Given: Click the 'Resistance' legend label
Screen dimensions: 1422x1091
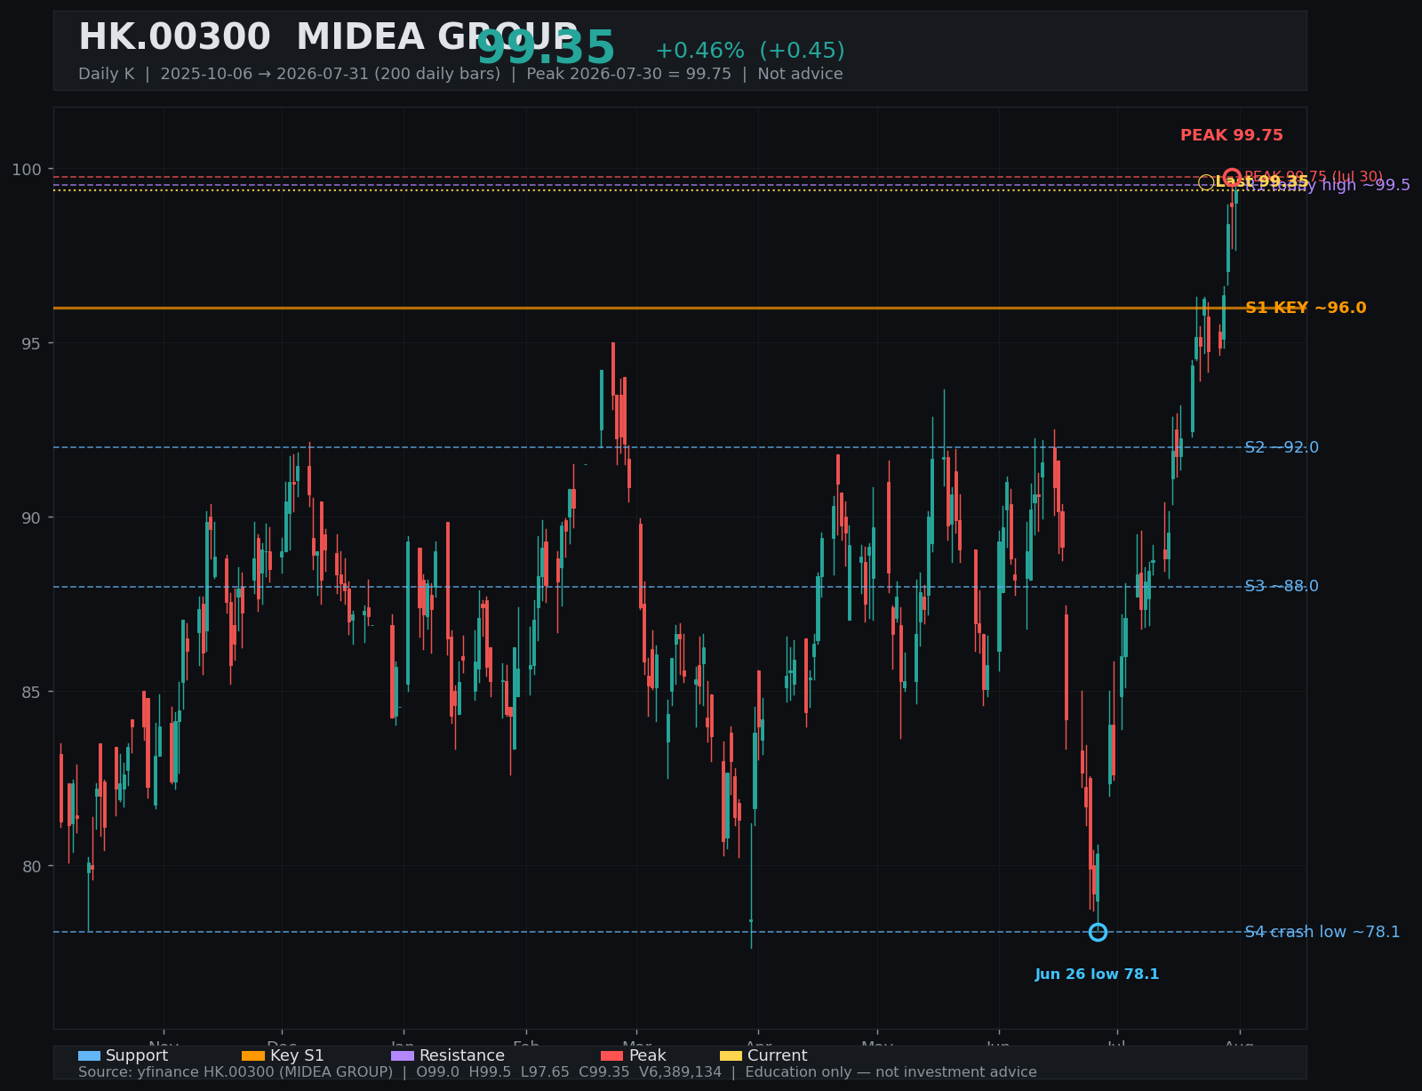Looking at the screenshot, I should pos(462,1056).
